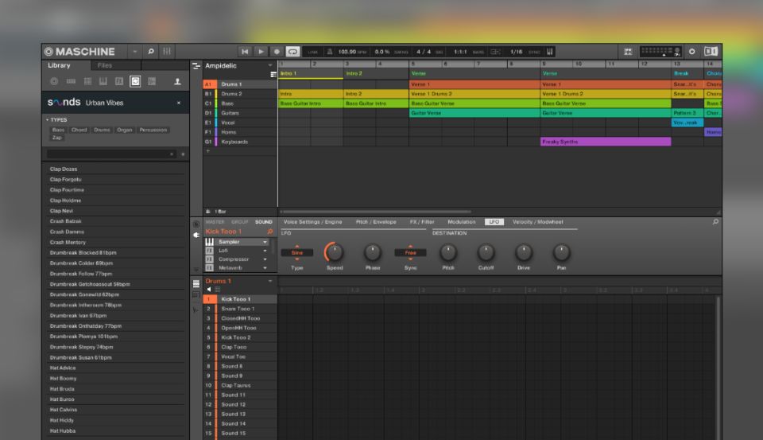Image resolution: width=763 pixels, height=440 pixels.
Task: Select the Projects browser icon
Action: tap(54, 81)
